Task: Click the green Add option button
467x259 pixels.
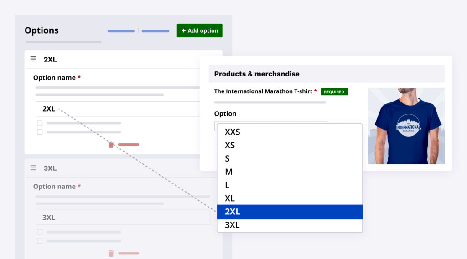Action: pyautogui.click(x=200, y=30)
